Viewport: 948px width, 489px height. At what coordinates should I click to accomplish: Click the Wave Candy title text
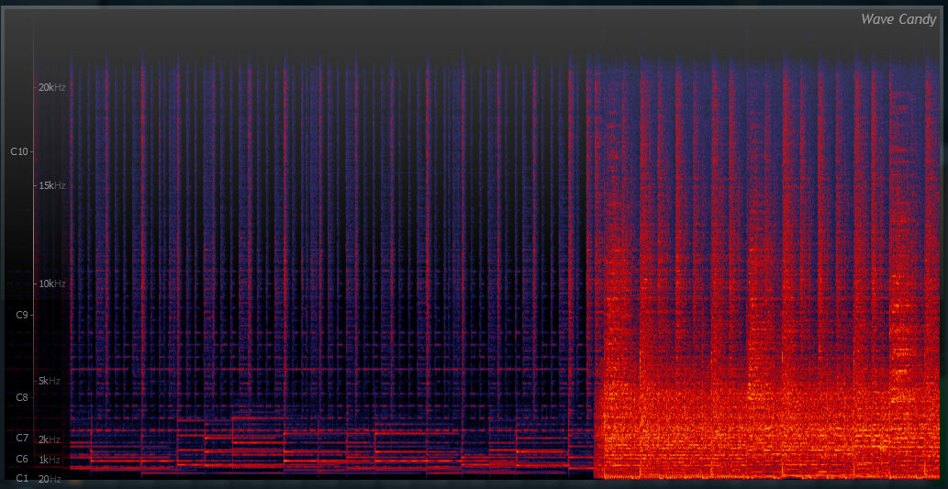click(x=898, y=20)
